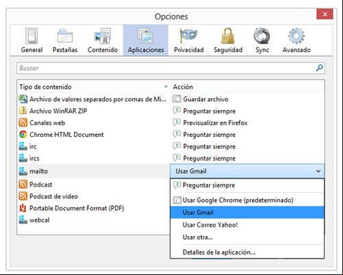Click the Guardar archivo action icon
This screenshot has height=275, width=343.
point(177,99)
